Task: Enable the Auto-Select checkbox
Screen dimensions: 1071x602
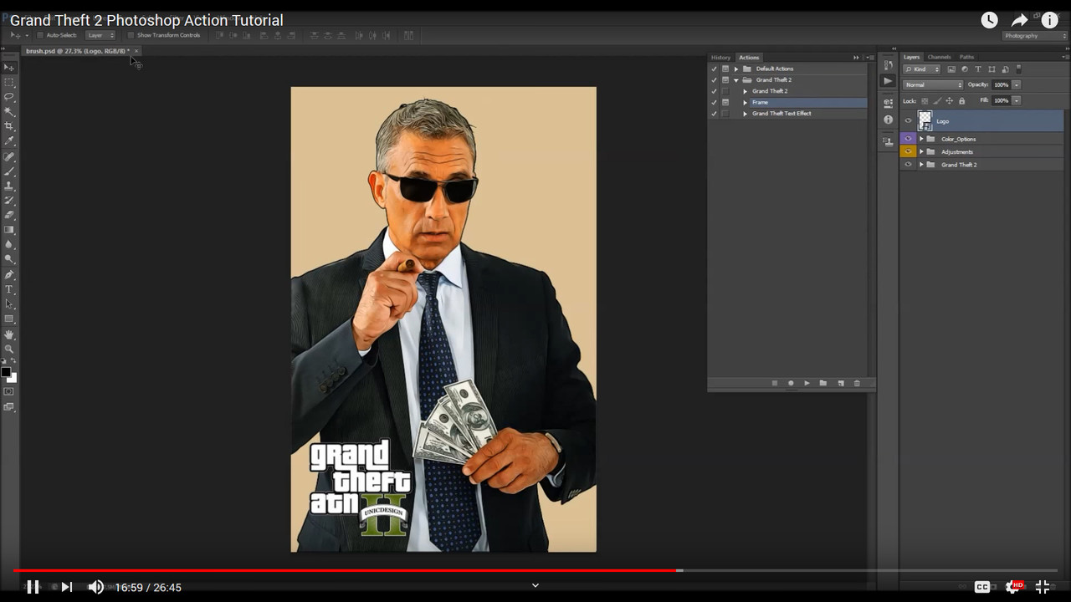Action: click(x=40, y=35)
